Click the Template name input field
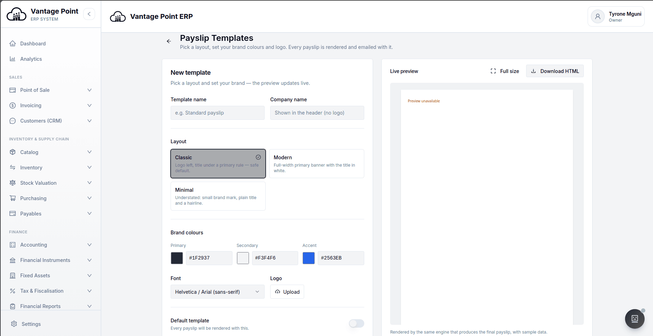 tap(217, 113)
